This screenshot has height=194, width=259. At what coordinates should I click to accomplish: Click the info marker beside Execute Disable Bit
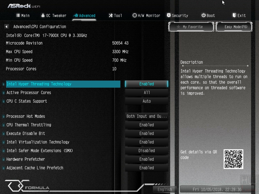click(x=3, y=134)
